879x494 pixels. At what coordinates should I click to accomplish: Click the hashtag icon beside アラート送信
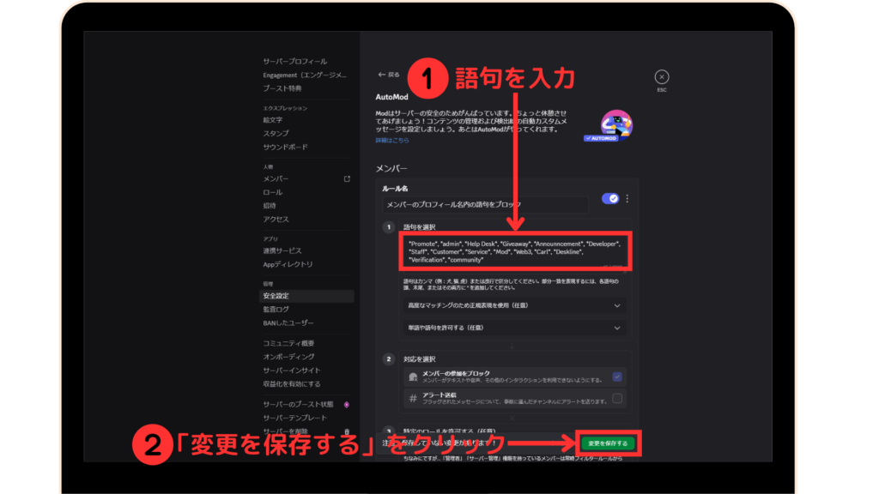tap(413, 398)
